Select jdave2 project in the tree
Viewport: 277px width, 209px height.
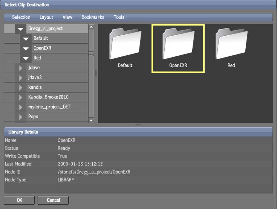35,78
